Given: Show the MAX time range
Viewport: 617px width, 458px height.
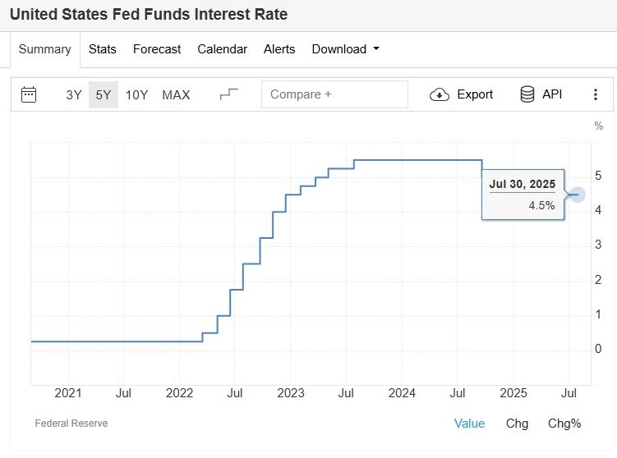Looking at the screenshot, I should click(176, 94).
